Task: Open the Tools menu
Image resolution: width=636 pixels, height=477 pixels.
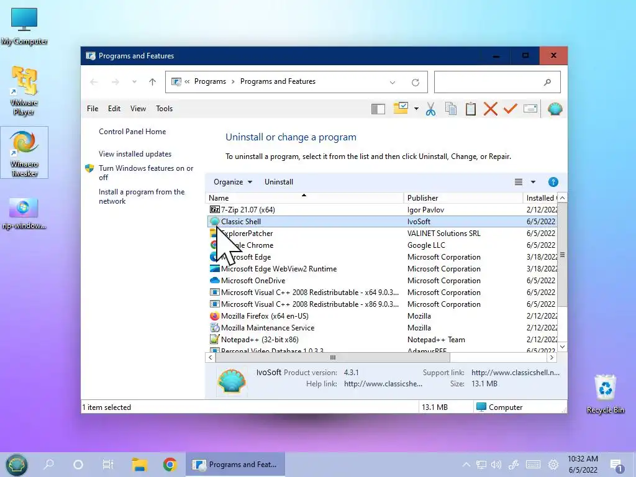Action: [x=164, y=109]
